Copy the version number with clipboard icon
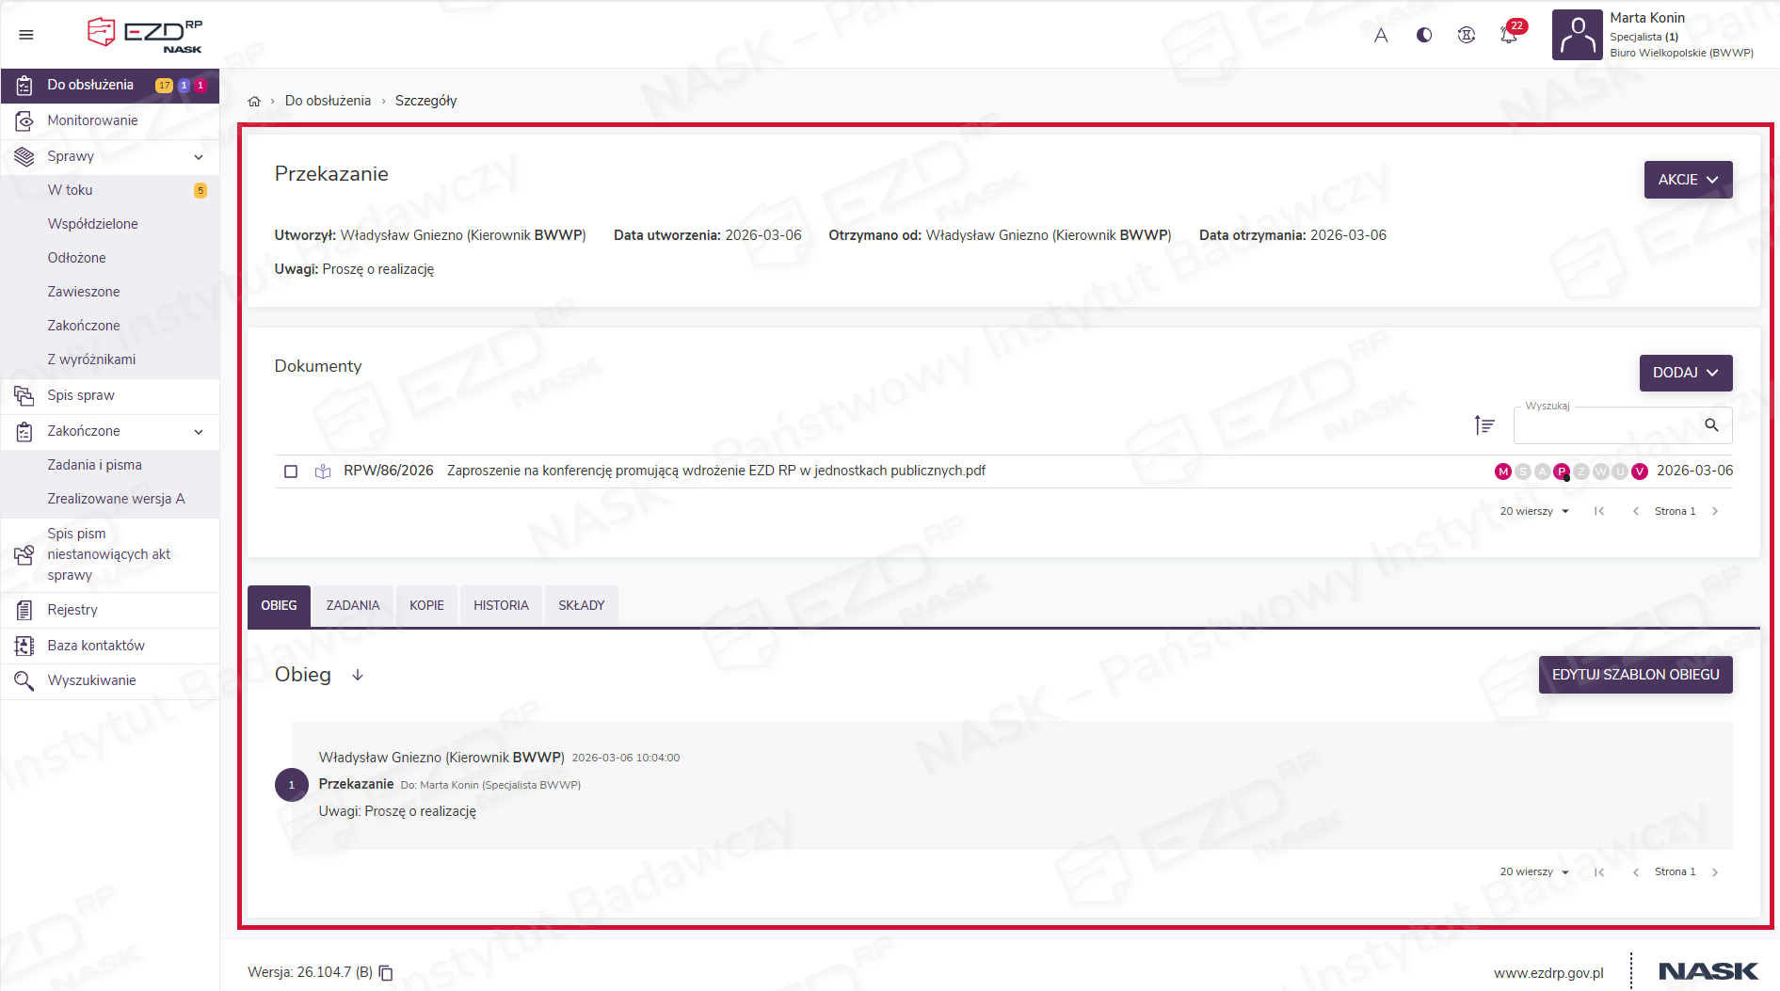The width and height of the screenshot is (1780, 991). (x=386, y=972)
